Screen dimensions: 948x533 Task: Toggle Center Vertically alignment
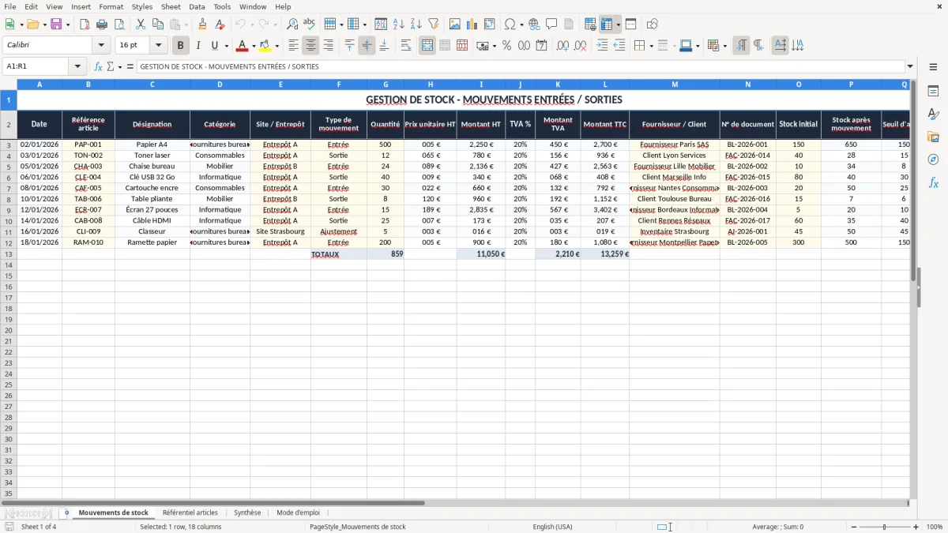(367, 46)
